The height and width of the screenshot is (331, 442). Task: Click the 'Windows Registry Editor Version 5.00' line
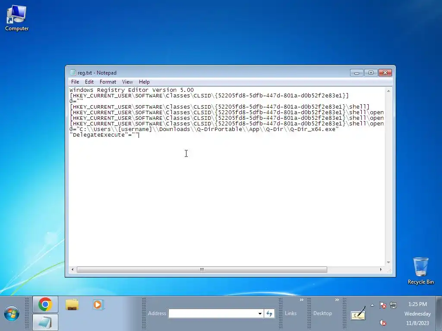tap(132, 90)
